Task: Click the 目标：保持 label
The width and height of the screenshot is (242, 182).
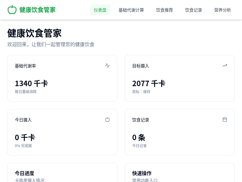Action: click(x=141, y=92)
